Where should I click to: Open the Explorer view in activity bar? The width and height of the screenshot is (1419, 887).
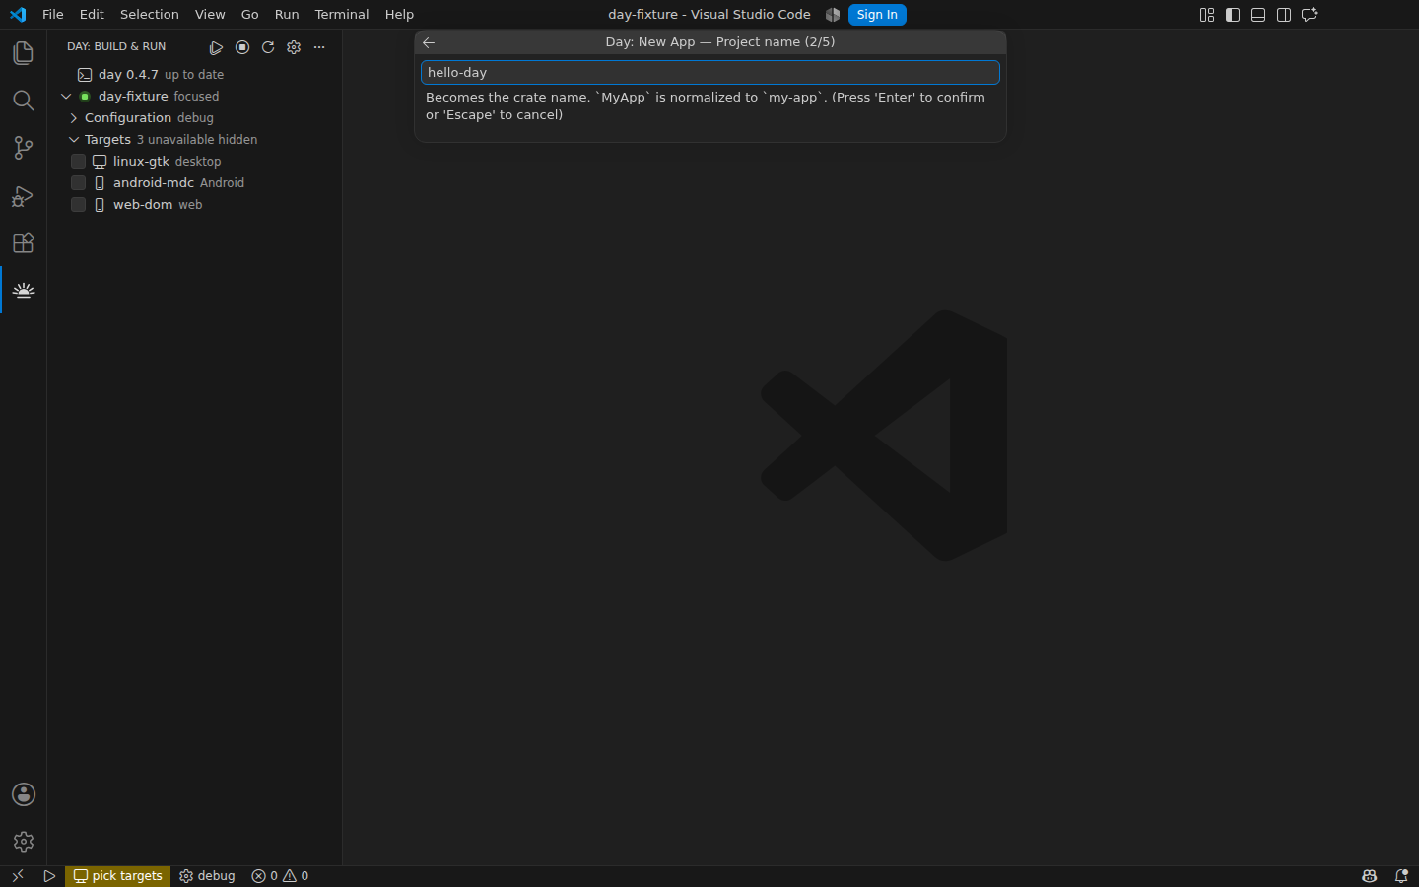click(24, 53)
